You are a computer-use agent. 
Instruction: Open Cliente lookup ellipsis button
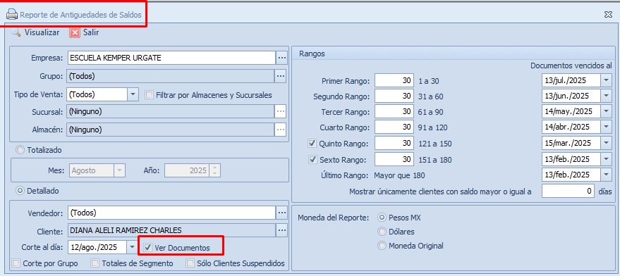pos(281,230)
